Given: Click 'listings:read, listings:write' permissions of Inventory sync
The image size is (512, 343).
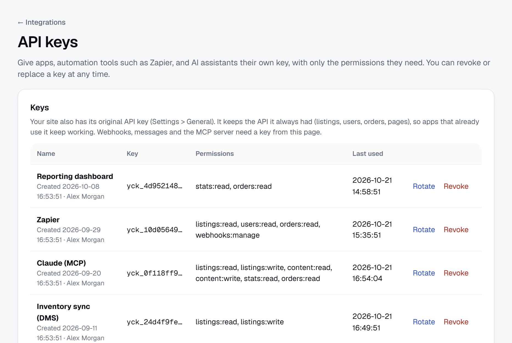Looking at the screenshot, I should coord(240,322).
